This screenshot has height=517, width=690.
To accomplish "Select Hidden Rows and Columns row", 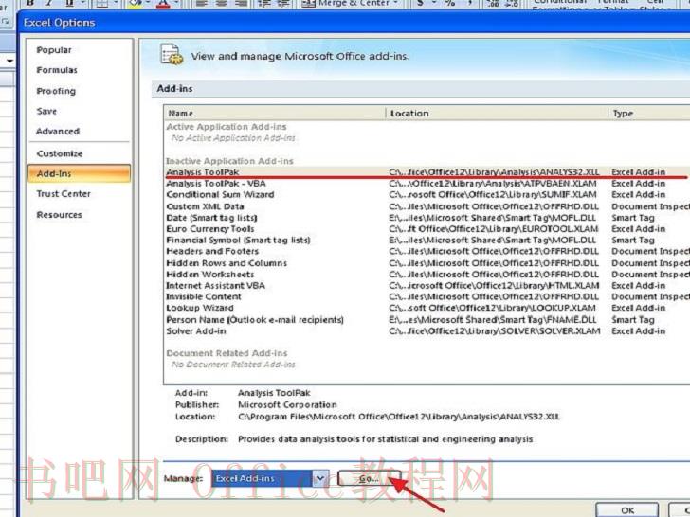I will click(x=427, y=263).
